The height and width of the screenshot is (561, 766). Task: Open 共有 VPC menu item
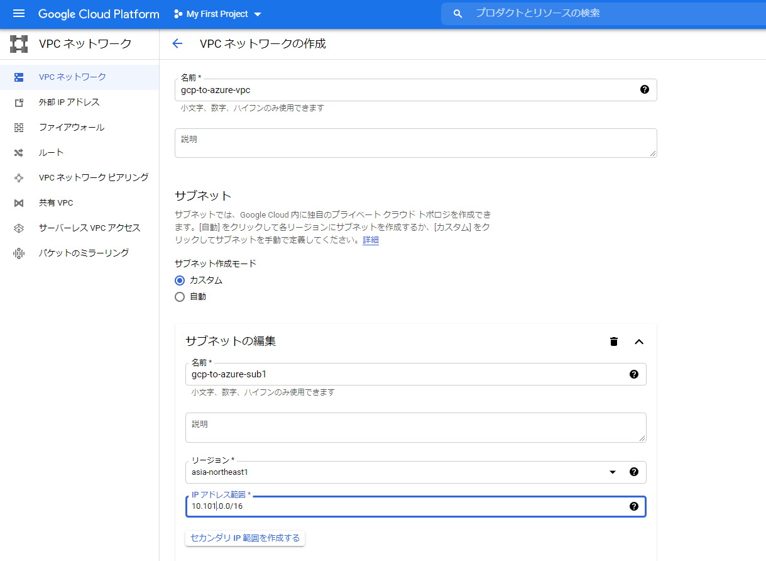[x=79, y=203]
